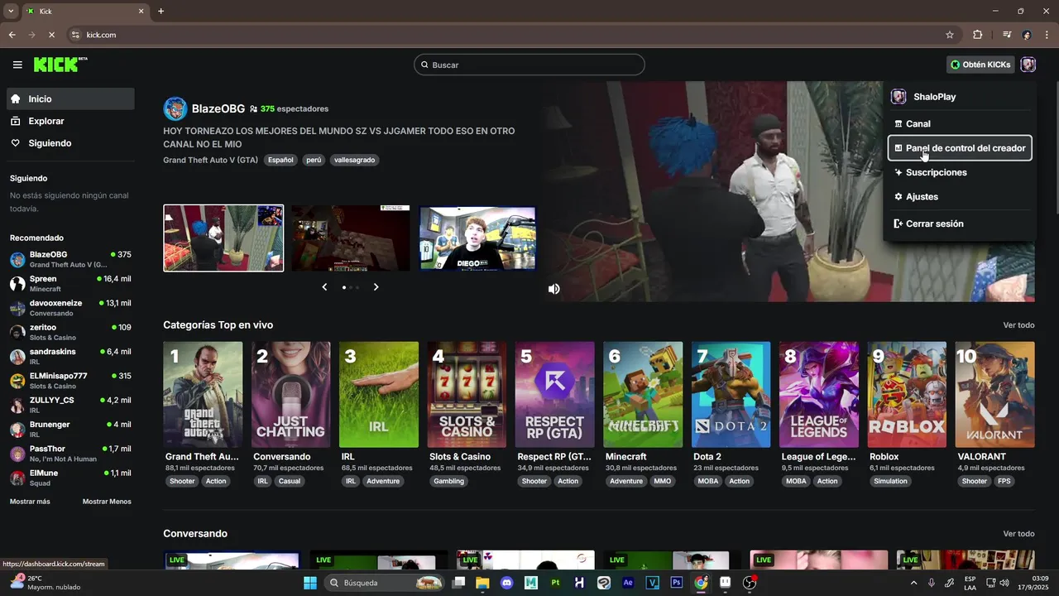Screen dimensions: 1059x596
Task: Click the Inicio home icon in the sidebar
Action: pos(15,99)
